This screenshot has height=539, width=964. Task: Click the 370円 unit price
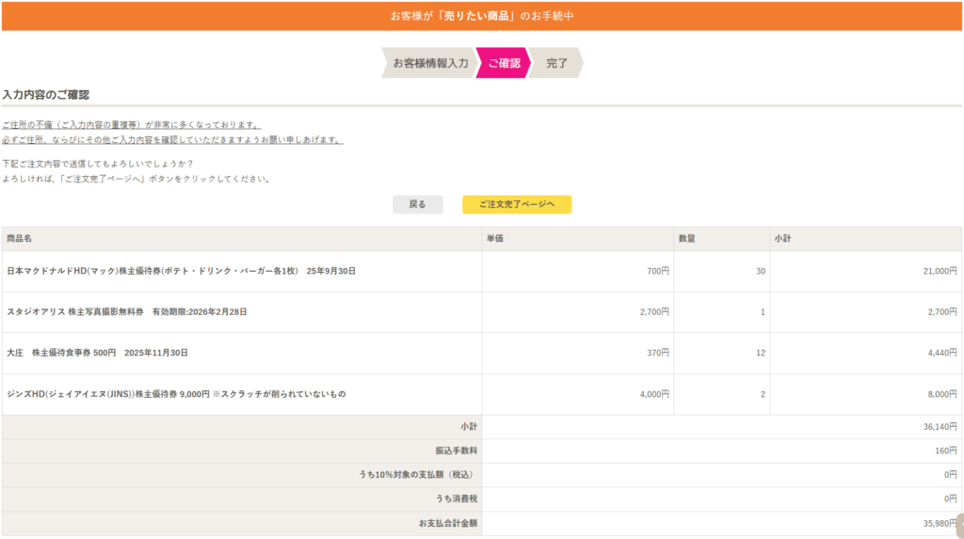[658, 353]
